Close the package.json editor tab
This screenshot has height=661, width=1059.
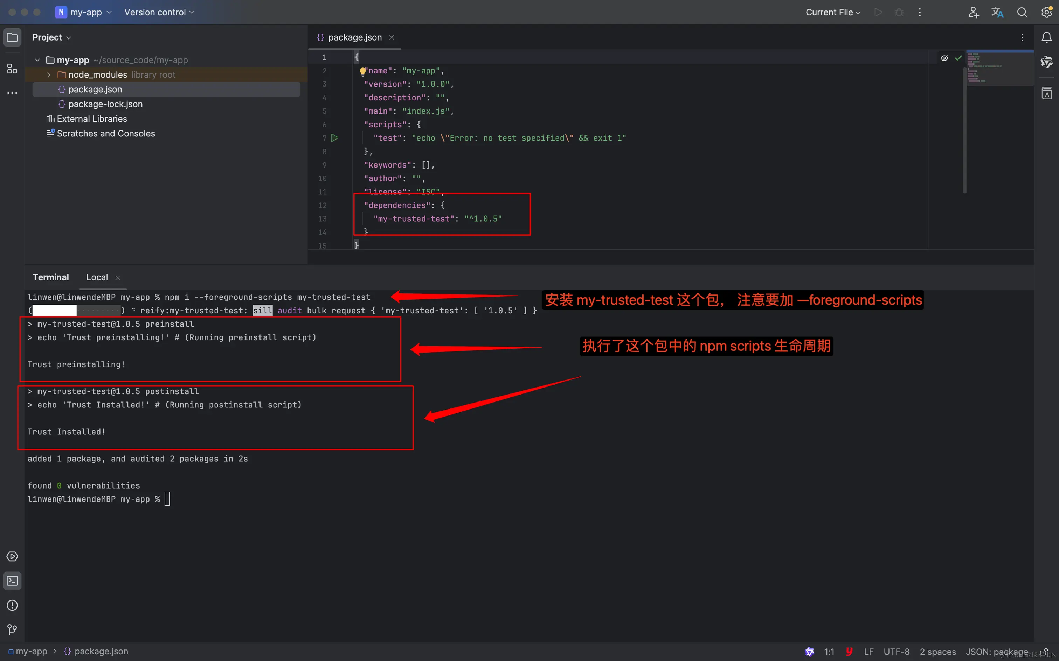(392, 38)
